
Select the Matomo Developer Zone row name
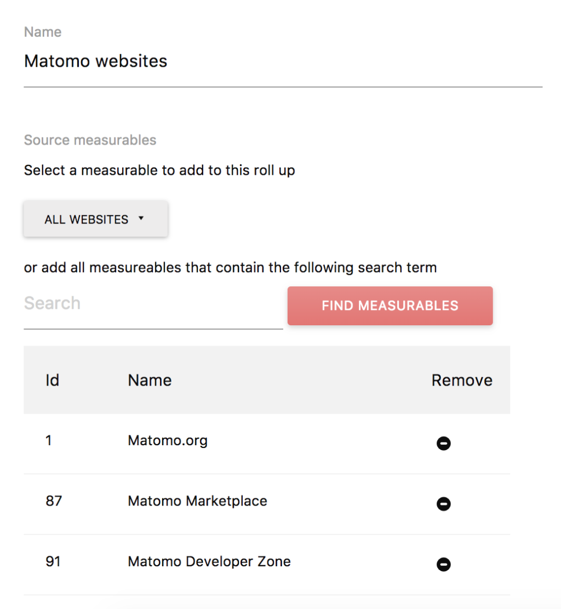point(209,561)
